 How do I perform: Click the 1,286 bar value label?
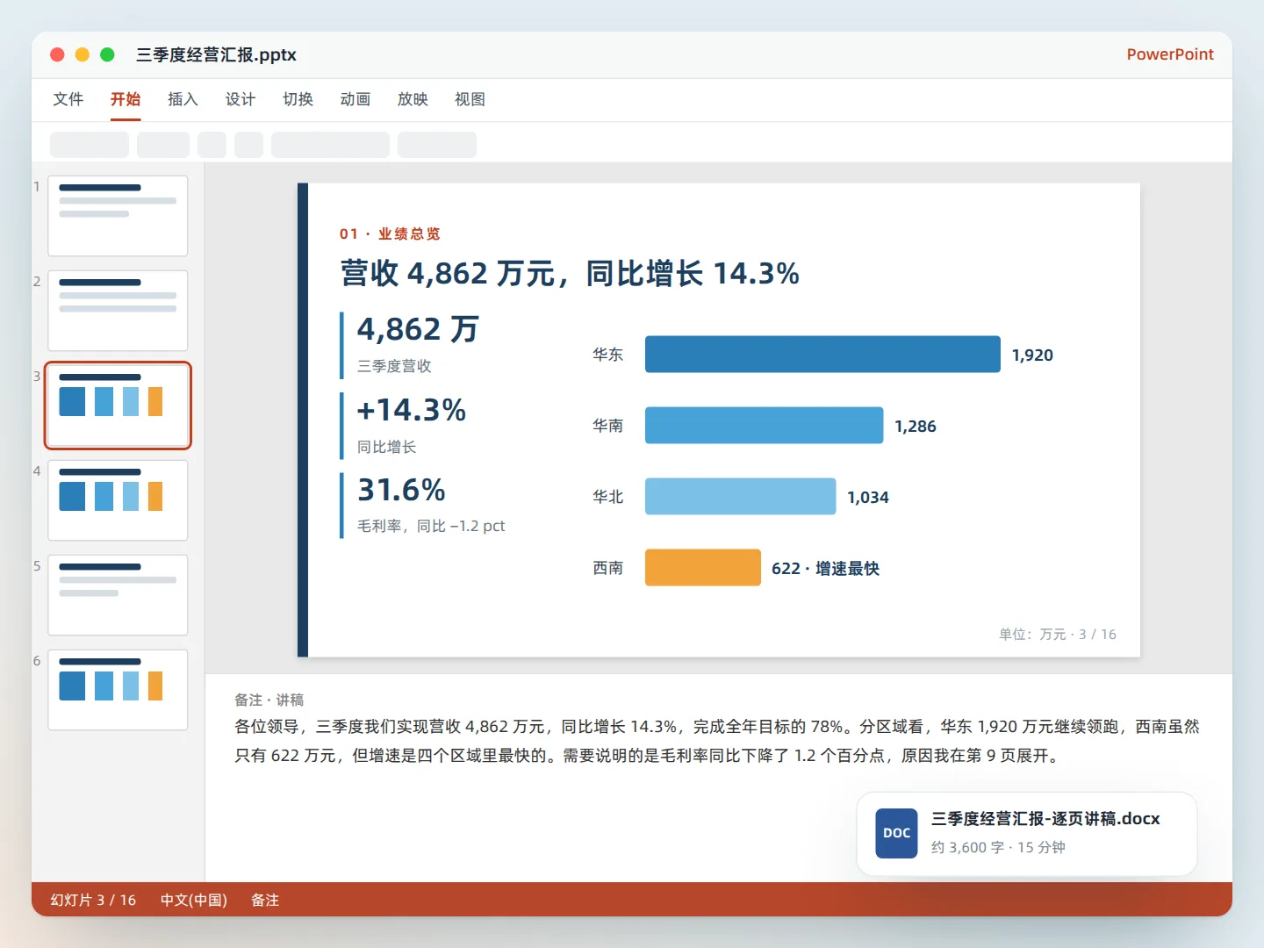pyautogui.click(x=916, y=426)
